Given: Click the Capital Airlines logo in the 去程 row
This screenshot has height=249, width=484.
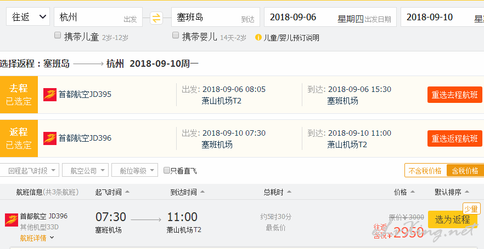Looking at the screenshot, I should pos(50,95).
